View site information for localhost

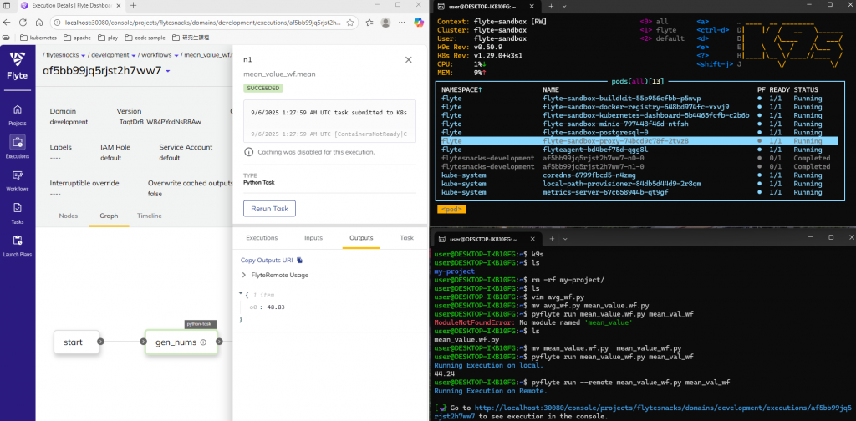58,23
